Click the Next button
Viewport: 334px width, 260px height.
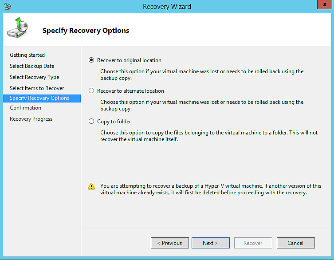pyautogui.click(x=210, y=243)
